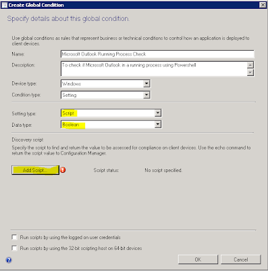Enable 32-bit scripting host on 64-bit devices
This screenshot has height=271, width=268.
click(14, 248)
